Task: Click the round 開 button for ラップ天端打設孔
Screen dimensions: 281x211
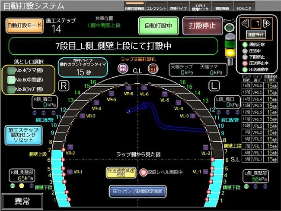Action: tap(123, 69)
